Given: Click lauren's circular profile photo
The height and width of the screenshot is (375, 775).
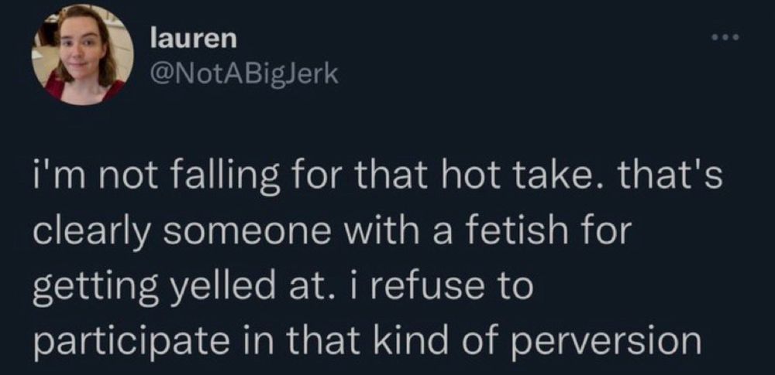Looking at the screenshot, I should pyautogui.click(x=83, y=55).
